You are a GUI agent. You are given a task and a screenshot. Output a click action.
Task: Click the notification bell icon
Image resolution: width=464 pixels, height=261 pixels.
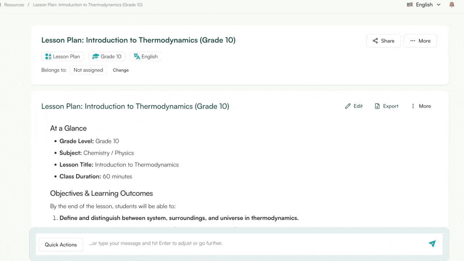pyautogui.click(x=452, y=5)
